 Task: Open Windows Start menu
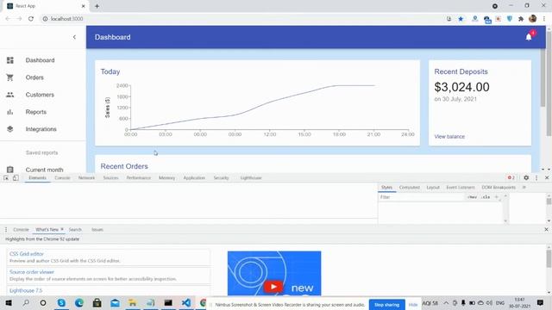coord(9,302)
